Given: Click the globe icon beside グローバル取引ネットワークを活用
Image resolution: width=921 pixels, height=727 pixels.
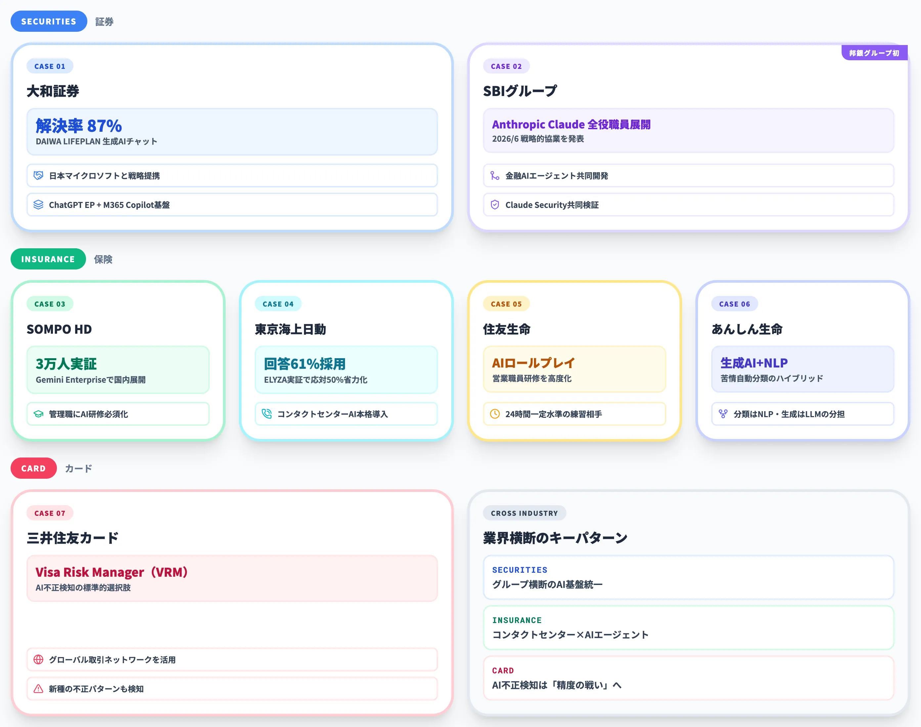Looking at the screenshot, I should coord(38,660).
